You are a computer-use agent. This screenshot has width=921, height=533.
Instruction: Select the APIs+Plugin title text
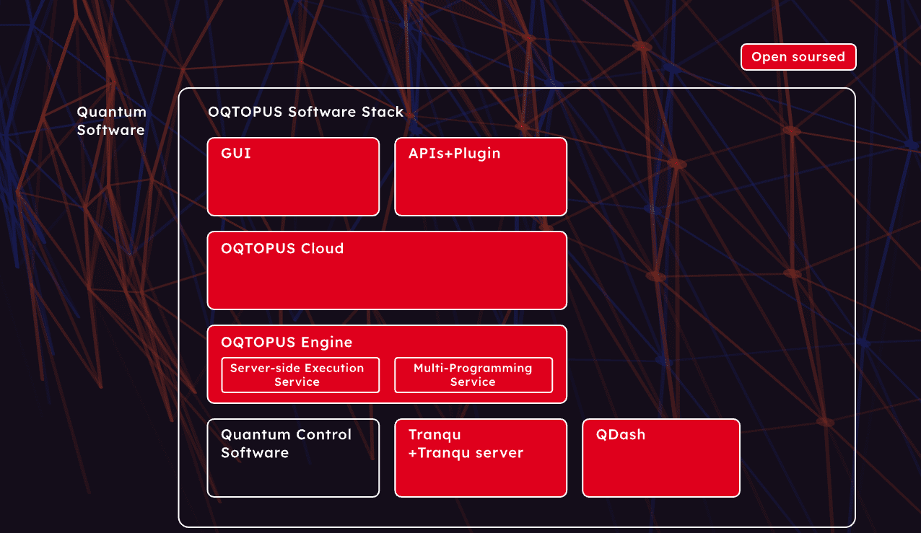pyautogui.click(x=454, y=153)
